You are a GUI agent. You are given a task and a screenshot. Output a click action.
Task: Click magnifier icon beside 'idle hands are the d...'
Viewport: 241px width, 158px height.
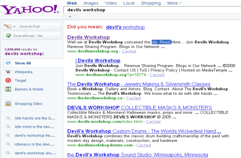8,118
